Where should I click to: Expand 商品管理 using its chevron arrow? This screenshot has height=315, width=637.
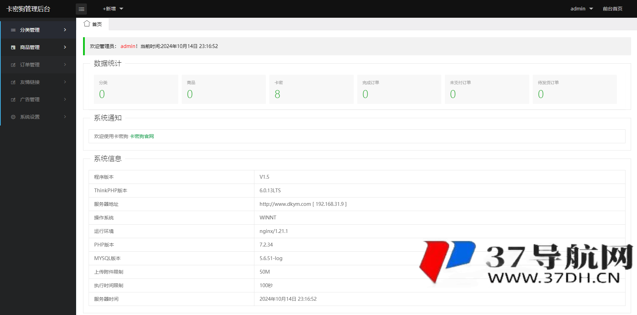click(x=65, y=47)
